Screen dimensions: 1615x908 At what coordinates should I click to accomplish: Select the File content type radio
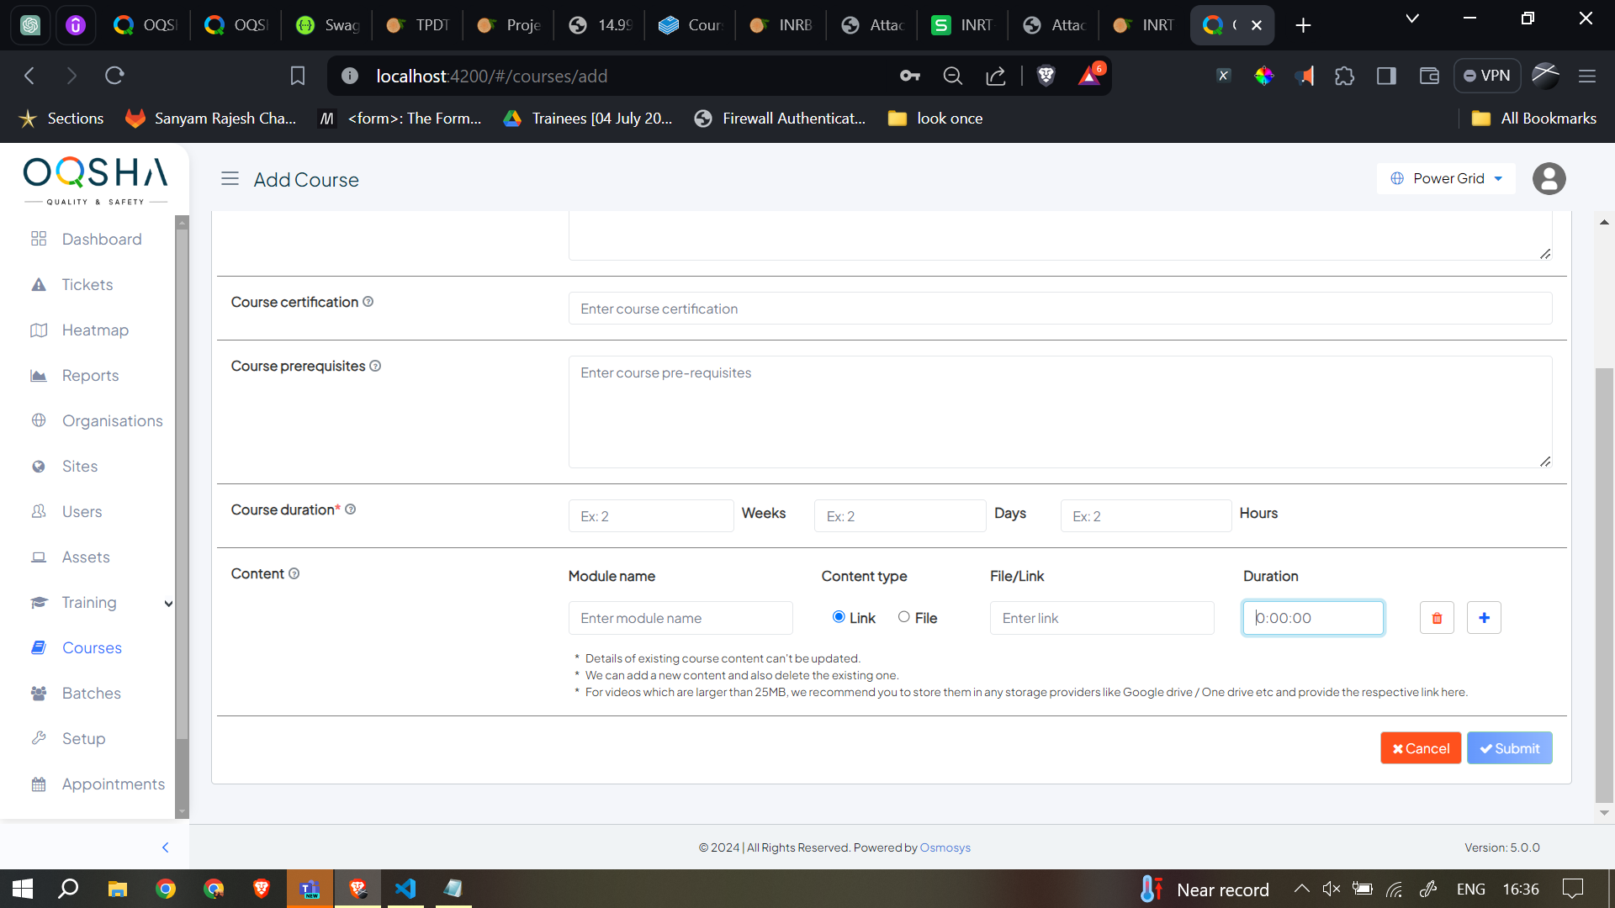coord(903,617)
